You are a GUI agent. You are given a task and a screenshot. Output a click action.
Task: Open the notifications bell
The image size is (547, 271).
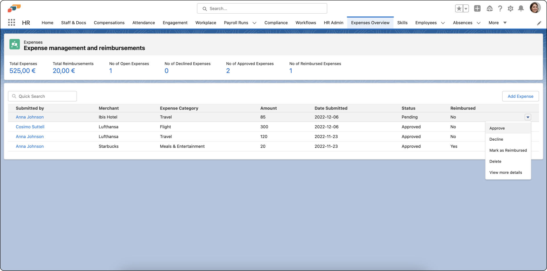click(x=521, y=9)
